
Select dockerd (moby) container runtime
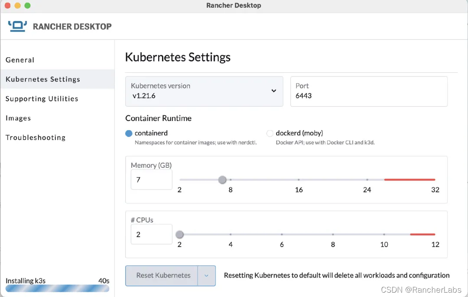coord(270,134)
